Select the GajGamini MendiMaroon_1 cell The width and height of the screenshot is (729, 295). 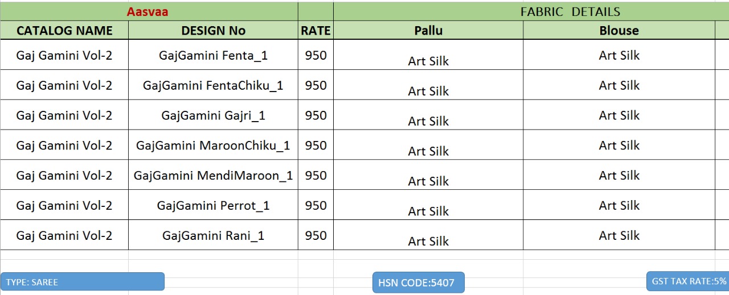[213, 176]
